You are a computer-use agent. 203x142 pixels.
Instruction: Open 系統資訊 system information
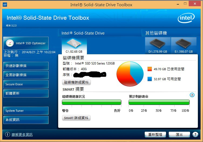(26, 120)
